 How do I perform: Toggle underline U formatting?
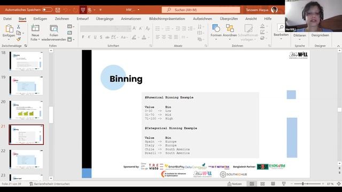95,37
